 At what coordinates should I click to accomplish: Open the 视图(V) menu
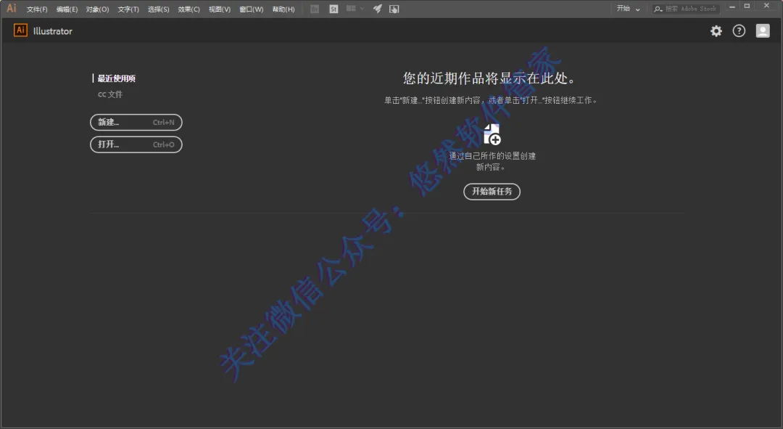click(219, 9)
